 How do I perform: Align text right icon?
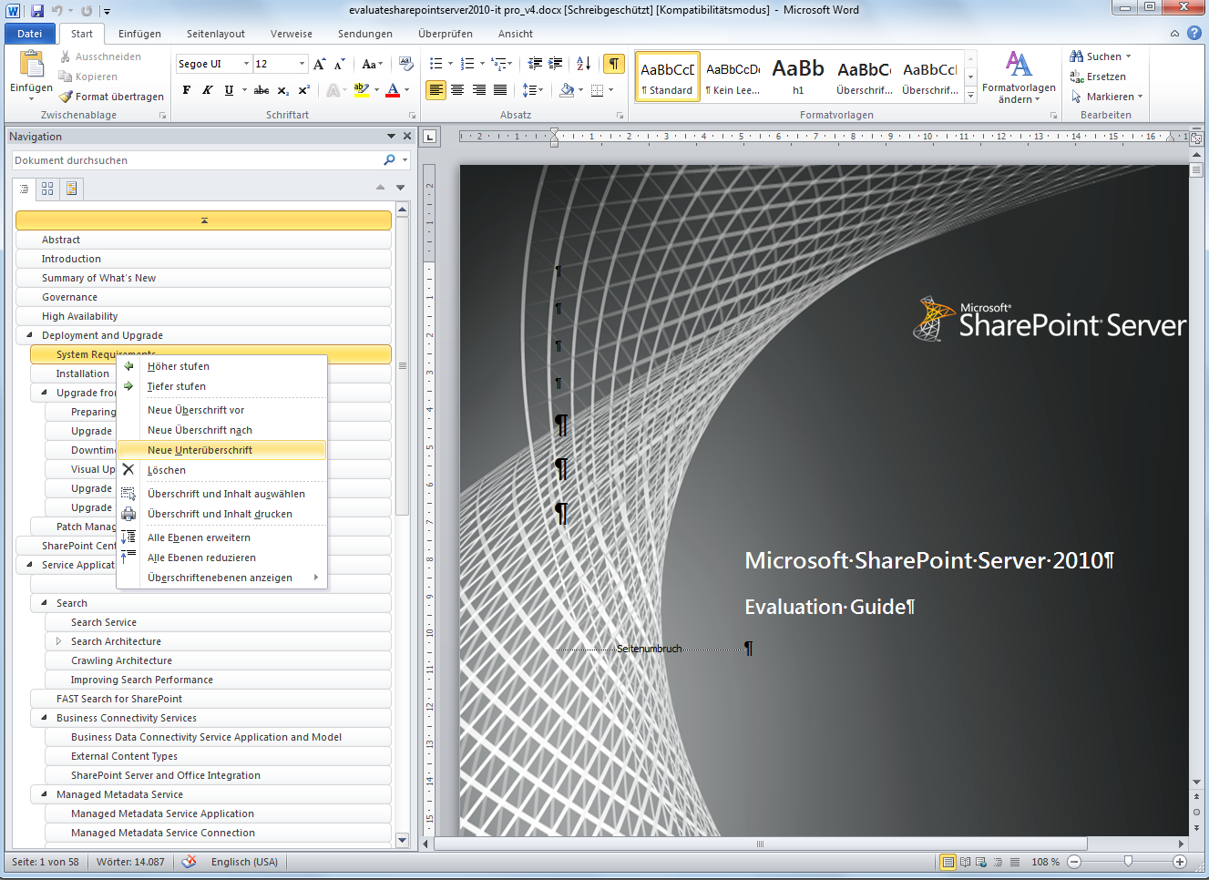pyautogui.click(x=478, y=90)
